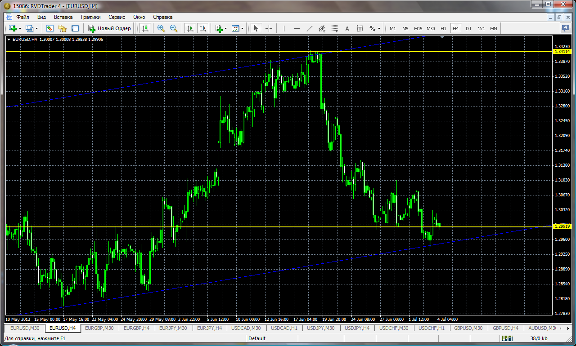Switch to the EURGBP,M30 chart tab
This screenshot has width=576, height=346.
100,328
